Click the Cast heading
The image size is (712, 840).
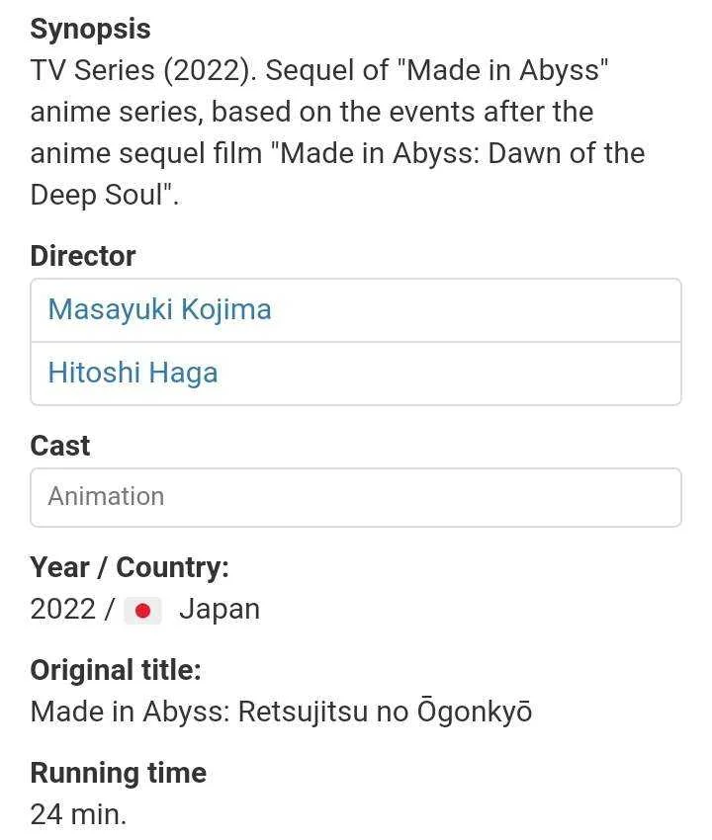pyautogui.click(x=60, y=446)
